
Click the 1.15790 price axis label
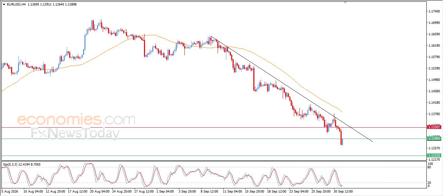pyautogui.click(x=434, y=57)
